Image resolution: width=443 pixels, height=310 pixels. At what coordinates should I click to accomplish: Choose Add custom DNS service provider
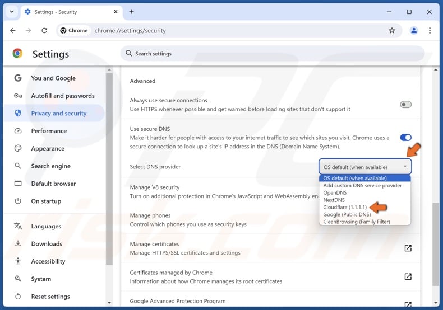(x=364, y=185)
